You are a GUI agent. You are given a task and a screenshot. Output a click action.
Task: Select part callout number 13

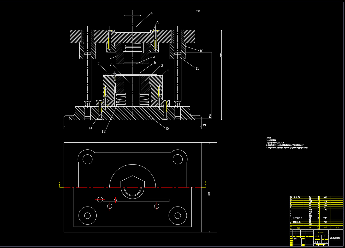[x=104, y=131]
